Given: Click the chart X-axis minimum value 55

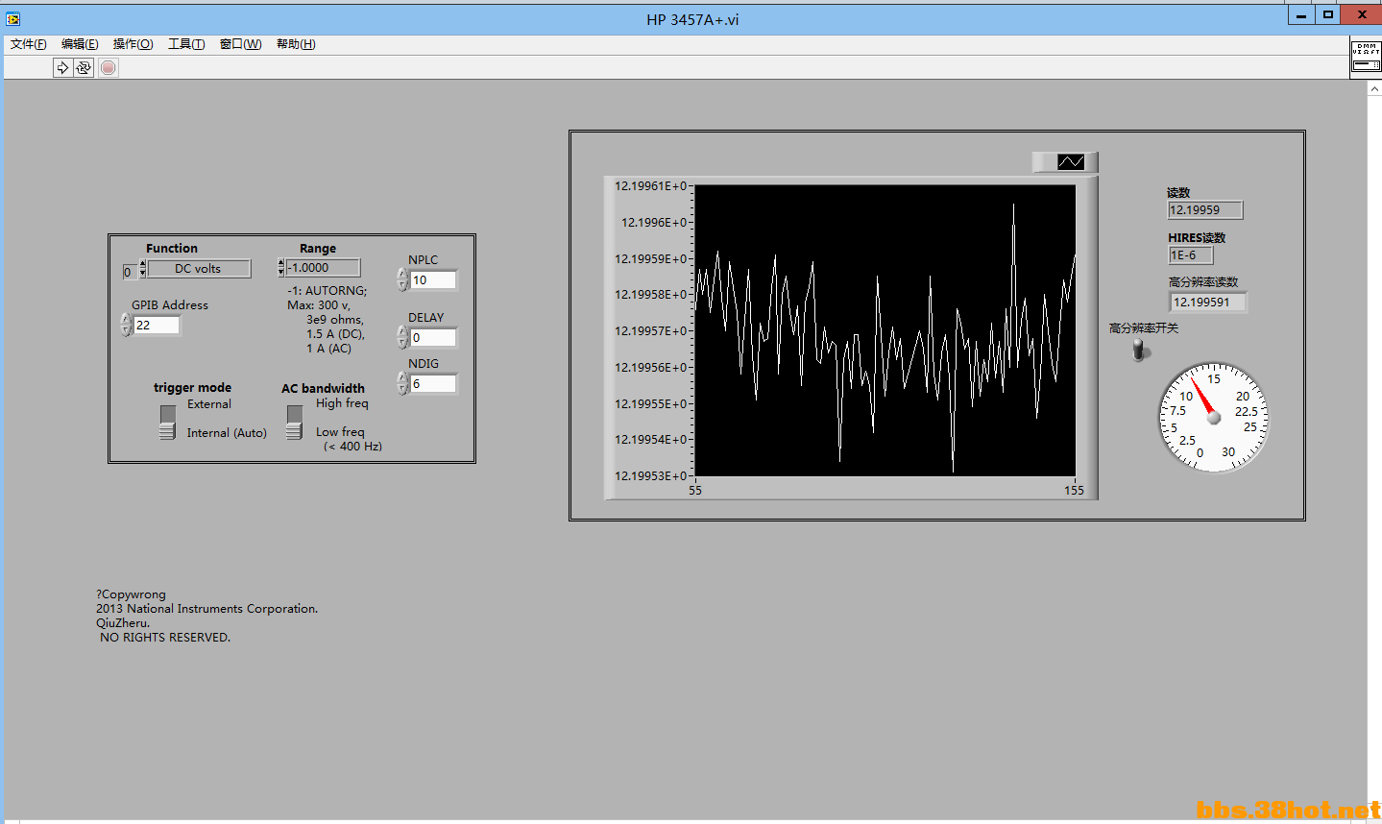Looking at the screenshot, I should 695,491.
